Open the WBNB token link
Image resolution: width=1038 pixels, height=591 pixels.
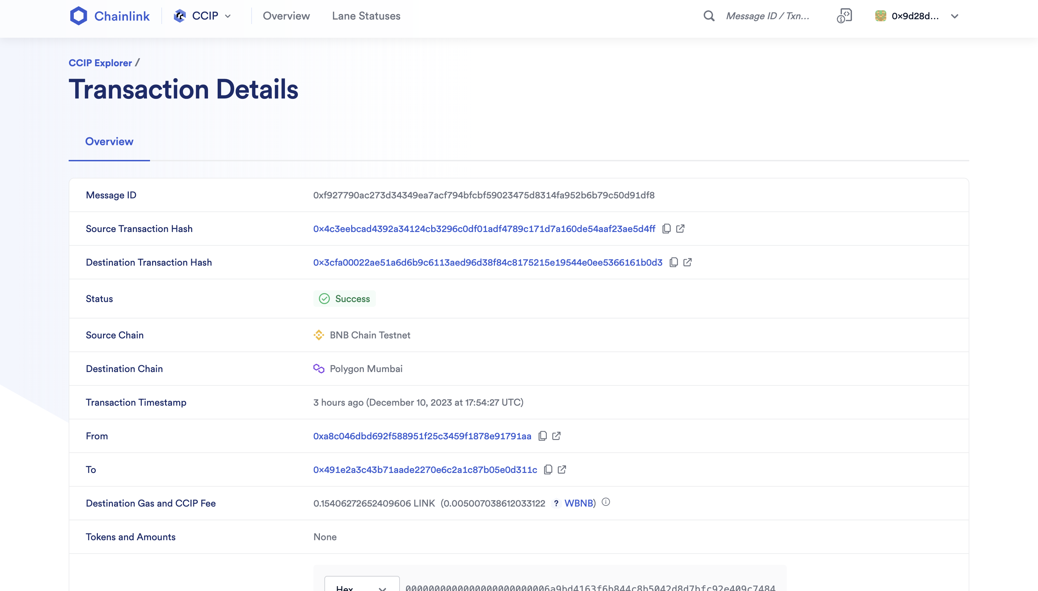pos(578,503)
